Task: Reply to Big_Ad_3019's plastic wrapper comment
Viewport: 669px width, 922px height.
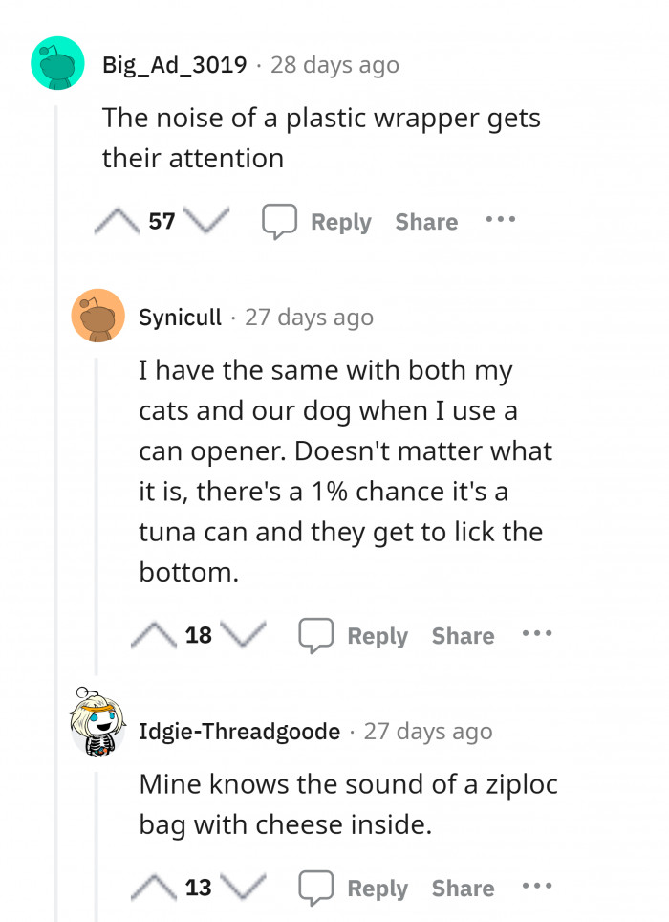Action: pos(340,221)
